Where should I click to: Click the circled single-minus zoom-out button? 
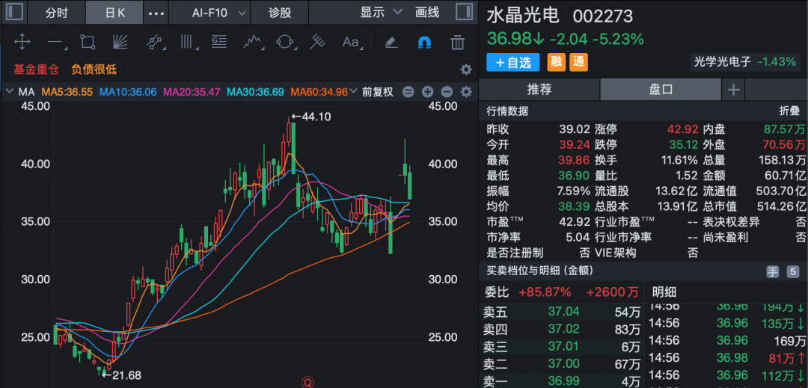point(447,92)
